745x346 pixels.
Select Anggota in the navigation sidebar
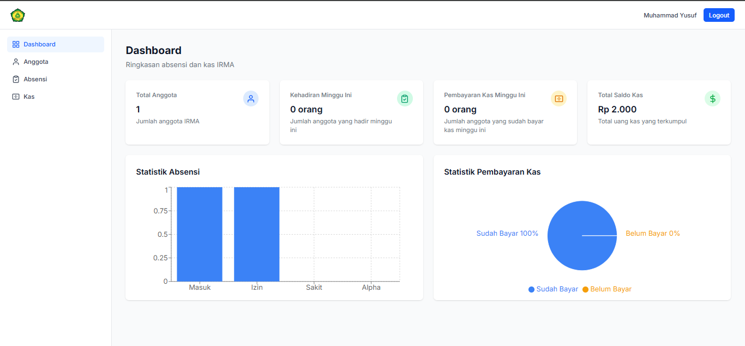[37, 62]
